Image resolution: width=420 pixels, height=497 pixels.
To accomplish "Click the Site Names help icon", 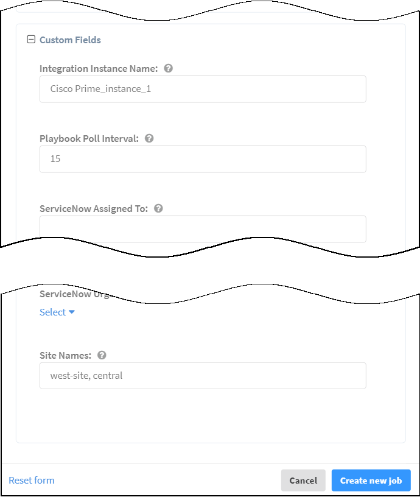I will click(102, 355).
